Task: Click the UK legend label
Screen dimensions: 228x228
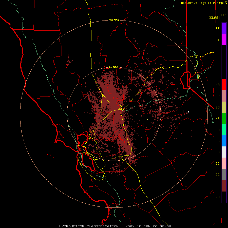Action: 217,40
